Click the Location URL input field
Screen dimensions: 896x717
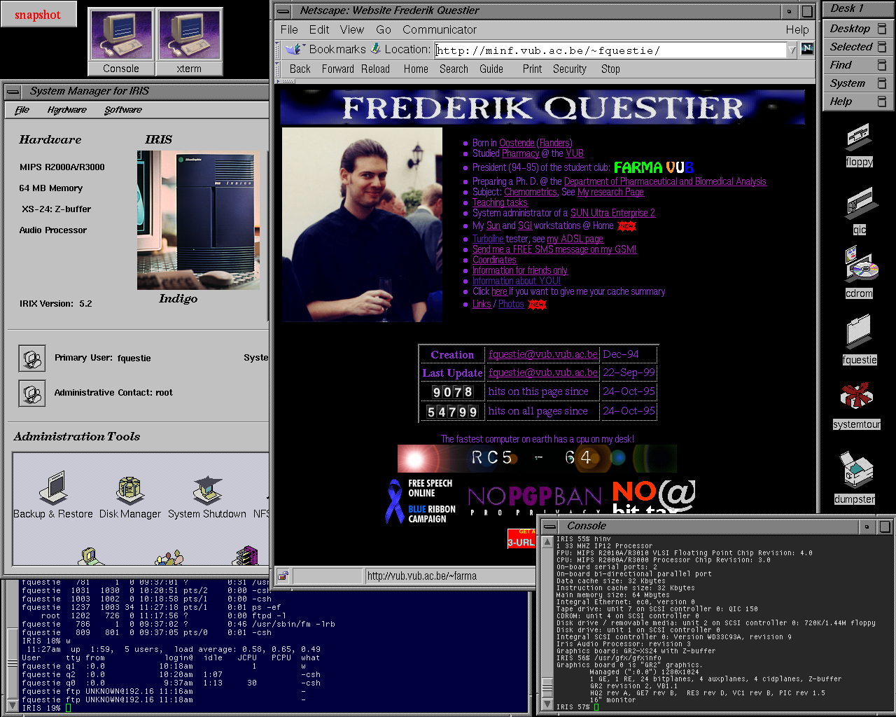click(x=609, y=50)
